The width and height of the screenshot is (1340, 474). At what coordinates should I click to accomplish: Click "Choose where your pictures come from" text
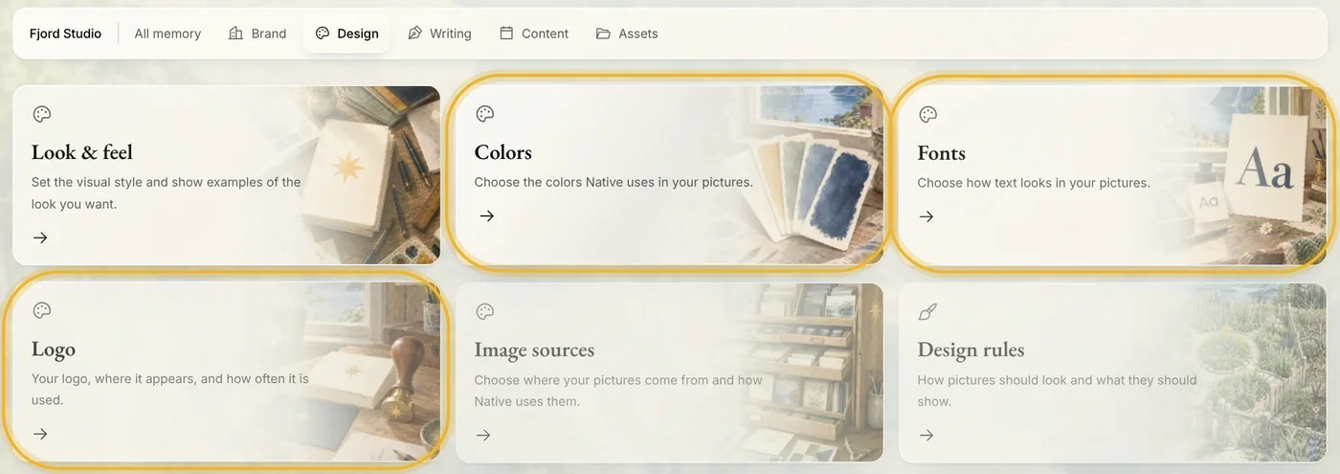tap(618, 391)
